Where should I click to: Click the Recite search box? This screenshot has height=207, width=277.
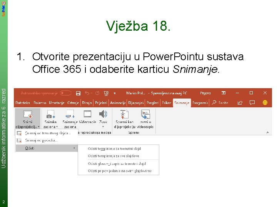[220, 102]
